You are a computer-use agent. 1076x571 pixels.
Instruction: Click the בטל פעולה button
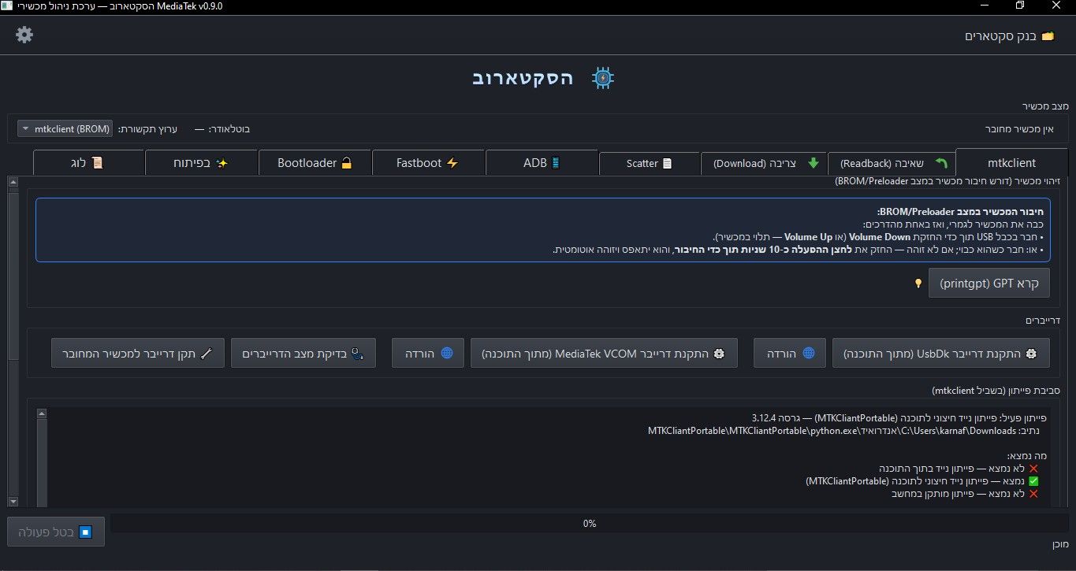pyautogui.click(x=56, y=532)
